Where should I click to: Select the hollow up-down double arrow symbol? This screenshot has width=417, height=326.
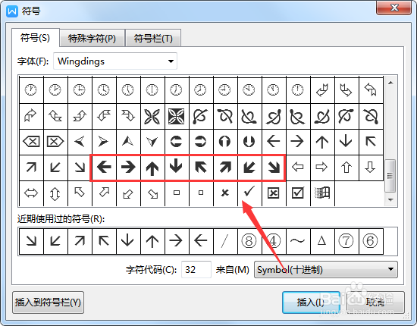55,193
